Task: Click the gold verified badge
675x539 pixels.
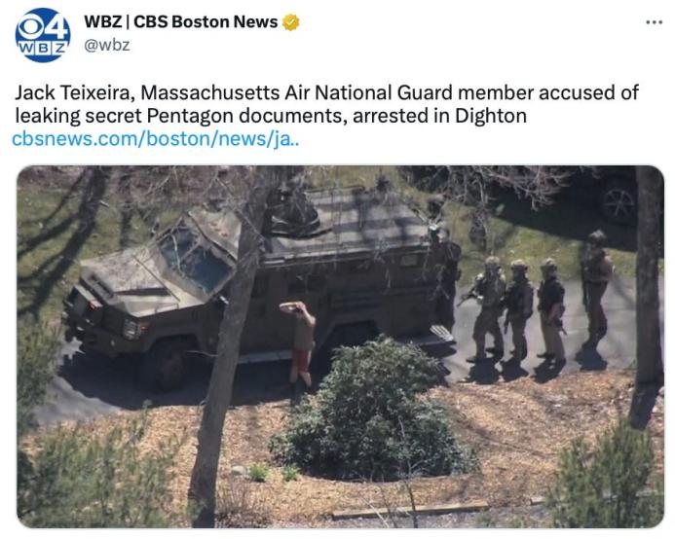Action: 291,22
